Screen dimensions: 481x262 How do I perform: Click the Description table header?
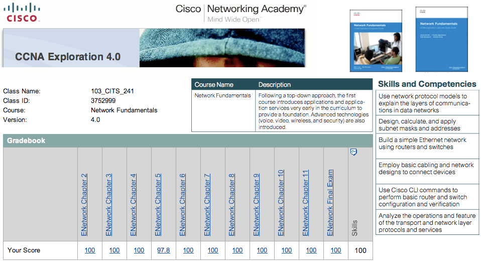(x=275, y=85)
